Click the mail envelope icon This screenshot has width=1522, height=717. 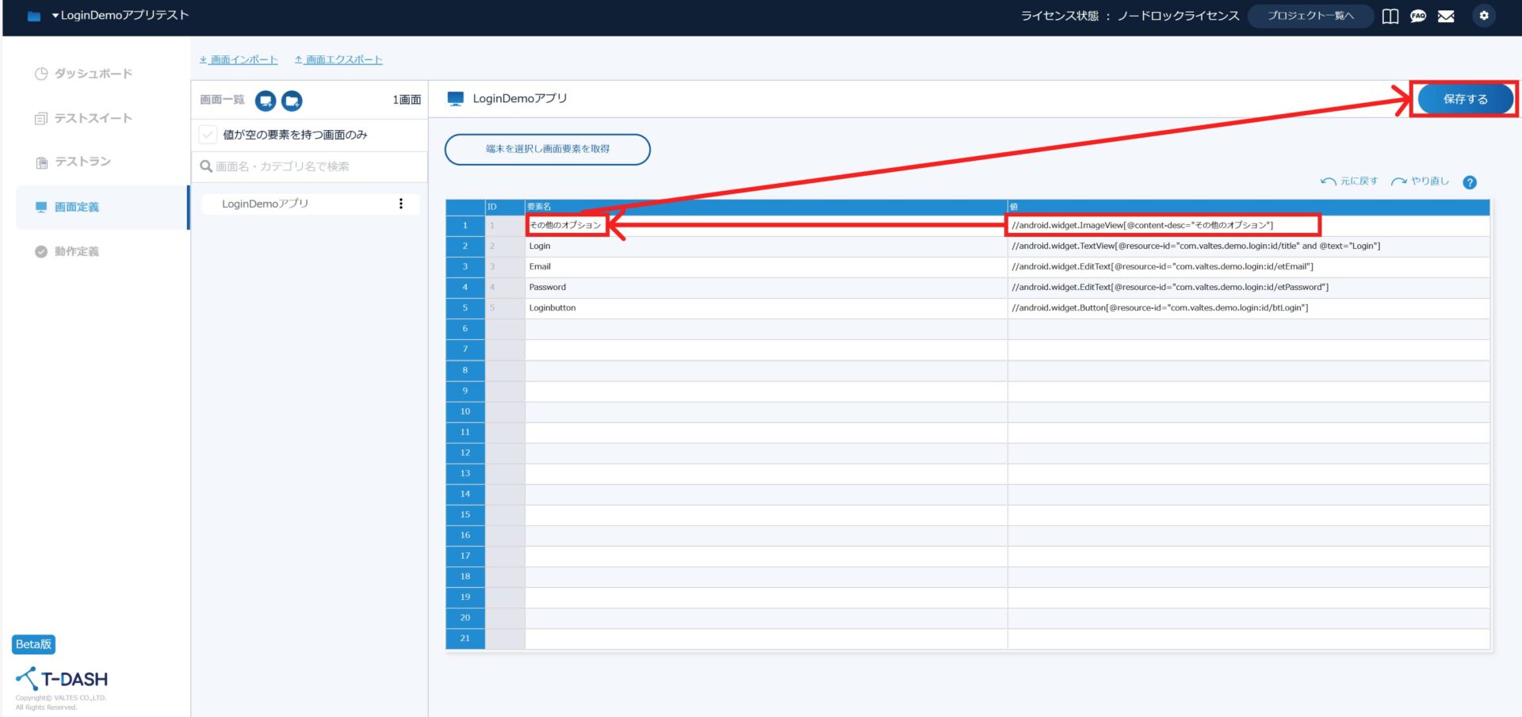click(1446, 16)
